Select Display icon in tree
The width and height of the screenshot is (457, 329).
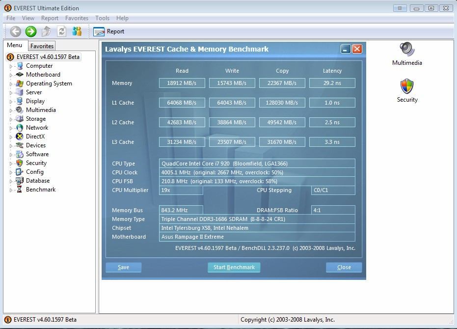tap(20, 101)
